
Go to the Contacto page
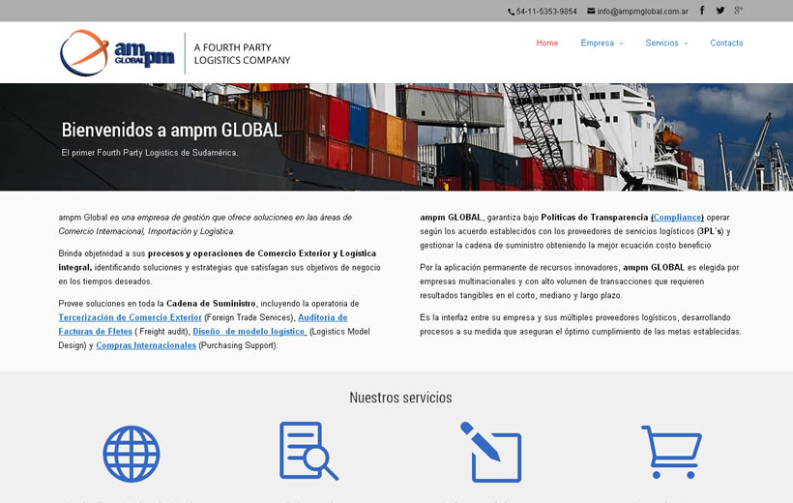pyautogui.click(x=726, y=43)
